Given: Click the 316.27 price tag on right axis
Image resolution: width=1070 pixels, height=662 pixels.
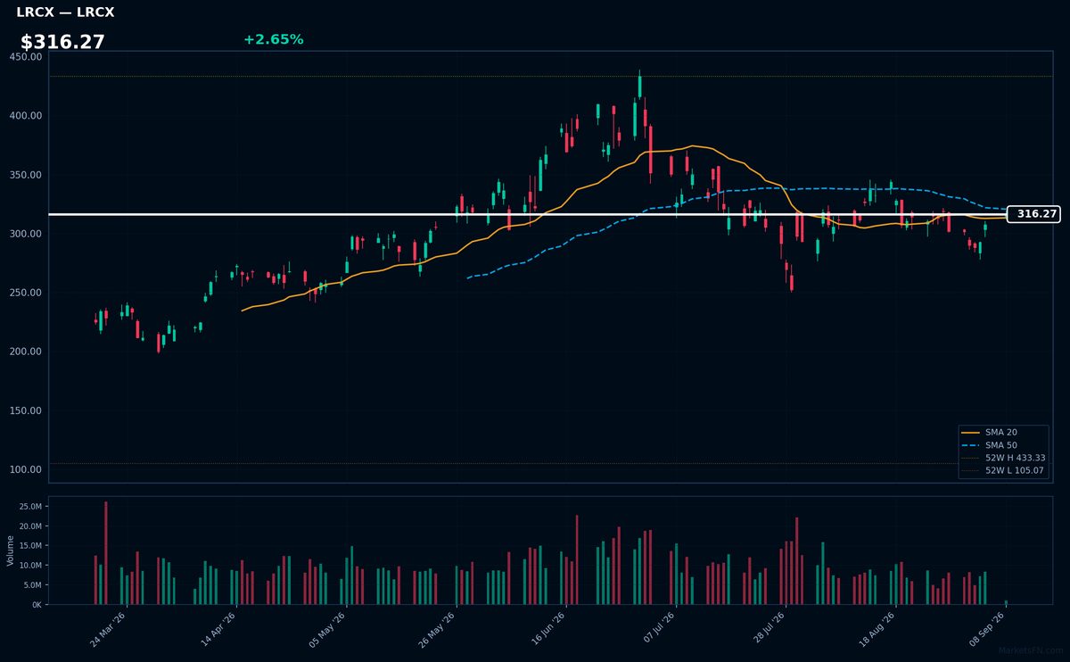Looking at the screenshot, I should pyautogui.click(x=1033, y=214).
